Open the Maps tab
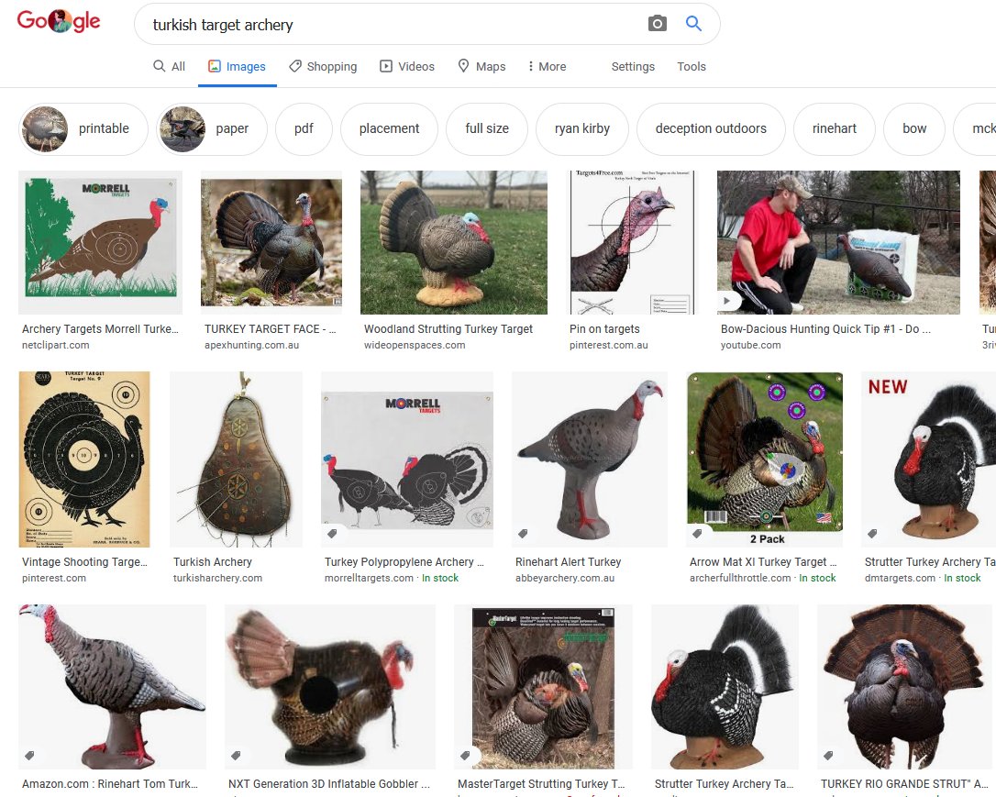 tap(482, 66)
